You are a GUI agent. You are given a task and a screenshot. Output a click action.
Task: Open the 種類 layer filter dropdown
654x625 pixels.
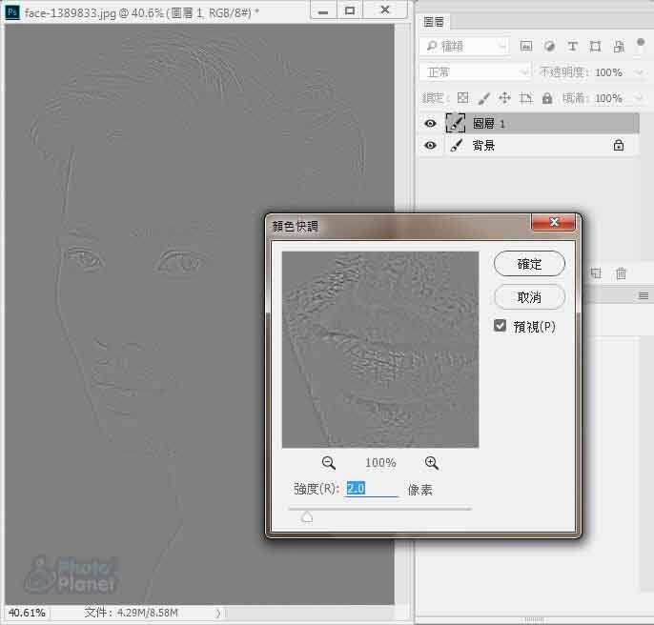(x=465, y=47)
